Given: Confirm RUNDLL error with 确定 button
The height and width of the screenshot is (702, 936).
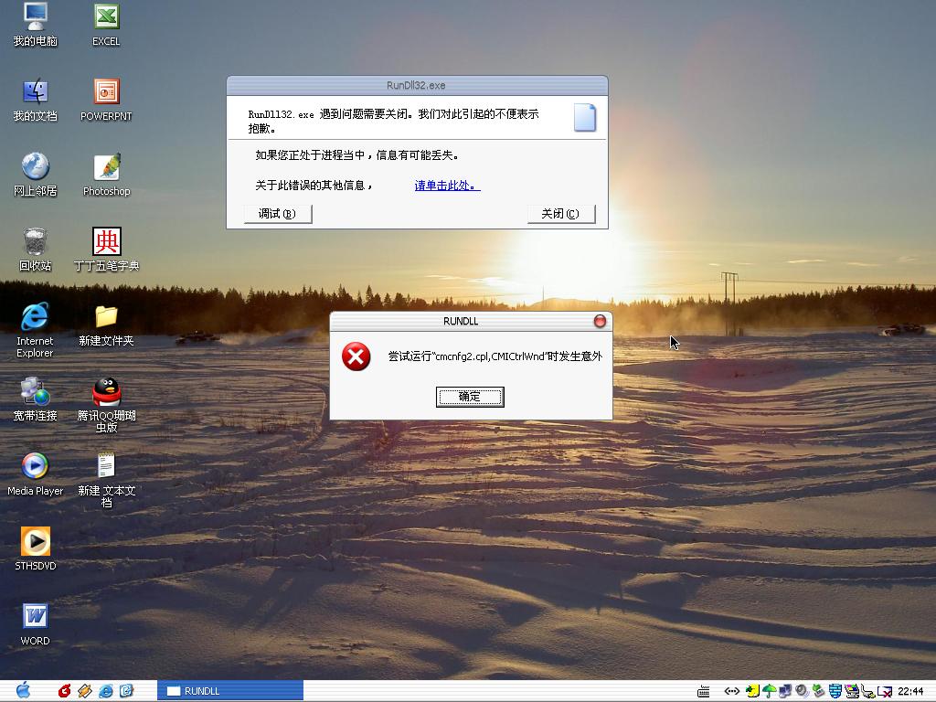Looking at the screenshot, I should coord(470,397).
